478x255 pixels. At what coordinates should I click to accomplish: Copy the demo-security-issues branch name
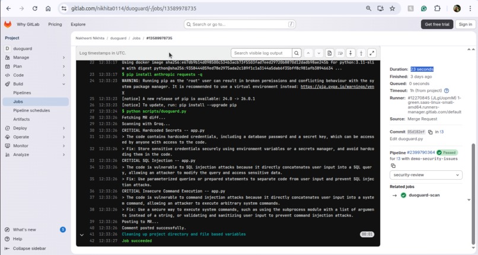click(x=393, y=165)
